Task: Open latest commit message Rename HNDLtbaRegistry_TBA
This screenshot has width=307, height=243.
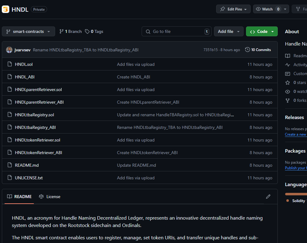Action: [x=86, y=50]
